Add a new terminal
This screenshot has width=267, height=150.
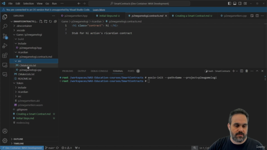coord(234,71)
